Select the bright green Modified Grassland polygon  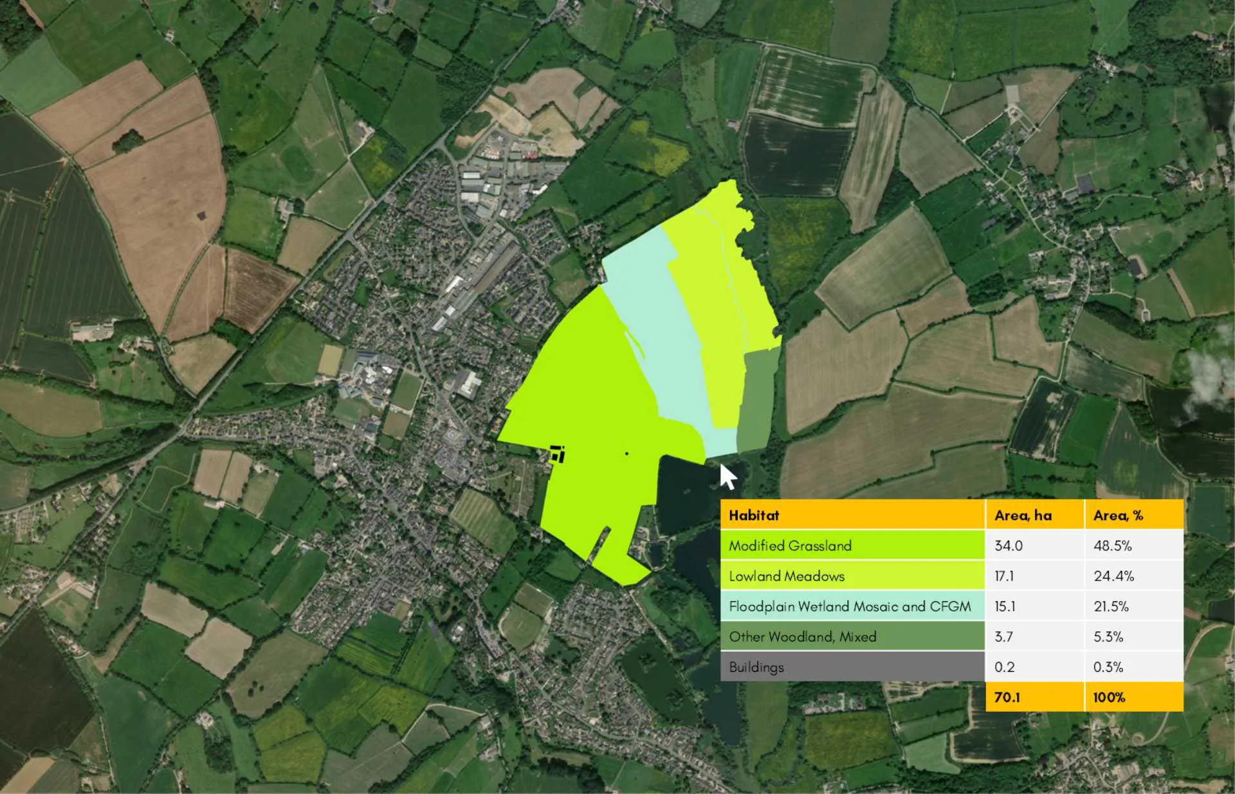point(592,399)
